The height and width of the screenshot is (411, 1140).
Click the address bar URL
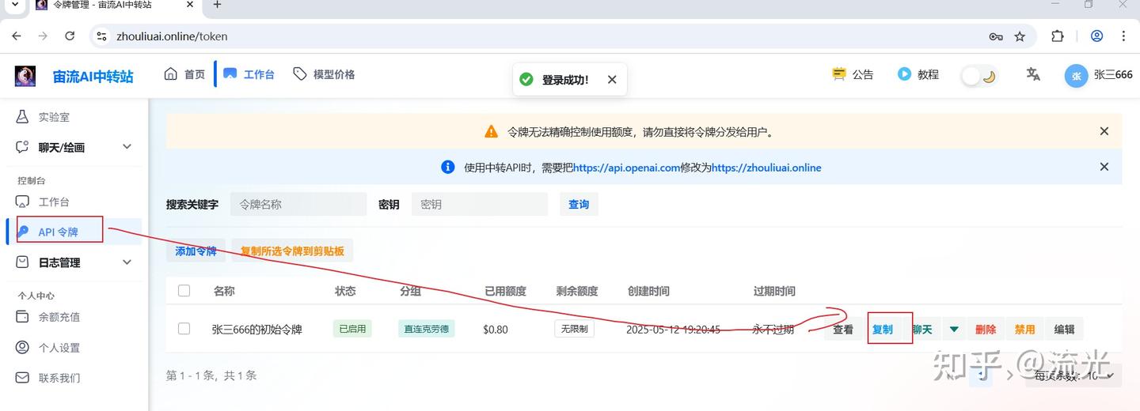[x=172, y=36]
